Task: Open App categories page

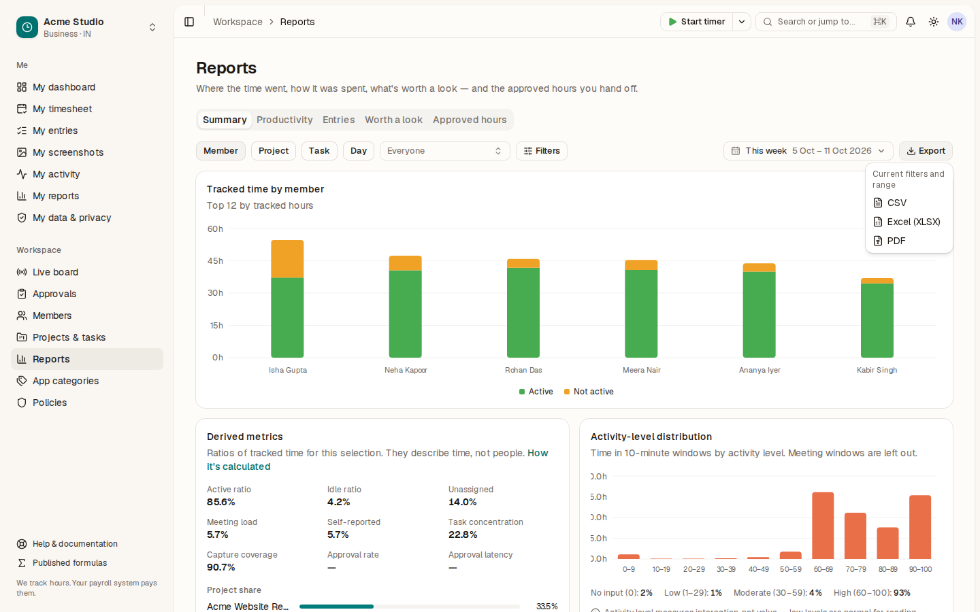Action: [87, 381]
